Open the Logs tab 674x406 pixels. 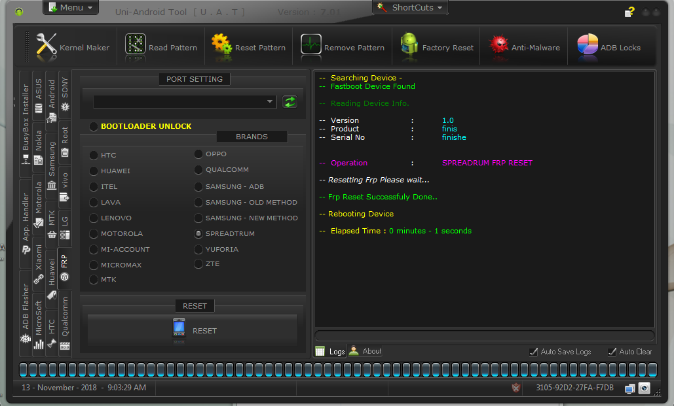330,352
